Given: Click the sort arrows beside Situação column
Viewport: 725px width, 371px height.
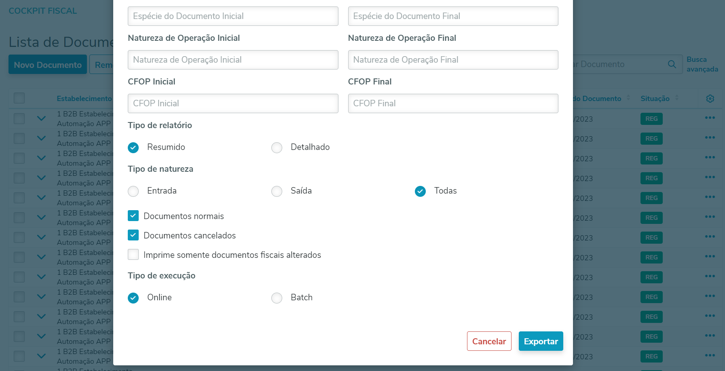Looking at the screenshot, I should point(677,98).
